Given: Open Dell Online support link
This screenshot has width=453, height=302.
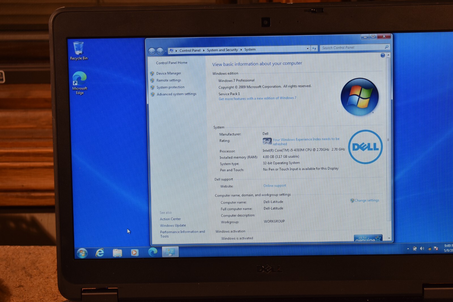Looking at the screenshot, I should 275,186.
